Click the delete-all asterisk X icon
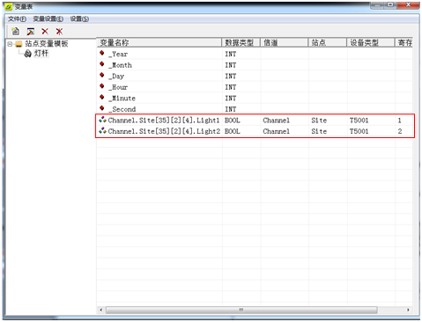 click(x=59, y=31)
